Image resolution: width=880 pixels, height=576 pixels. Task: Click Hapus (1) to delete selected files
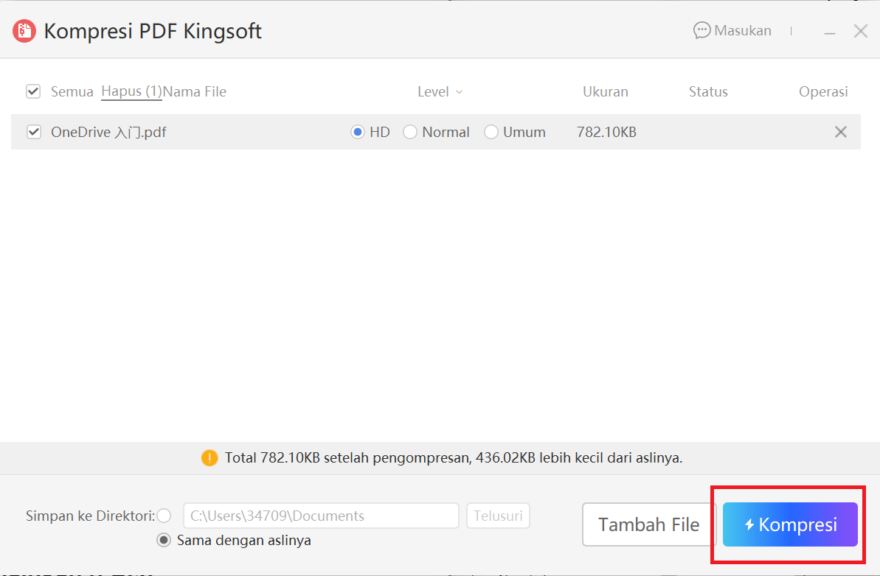(x=131, y=91)
